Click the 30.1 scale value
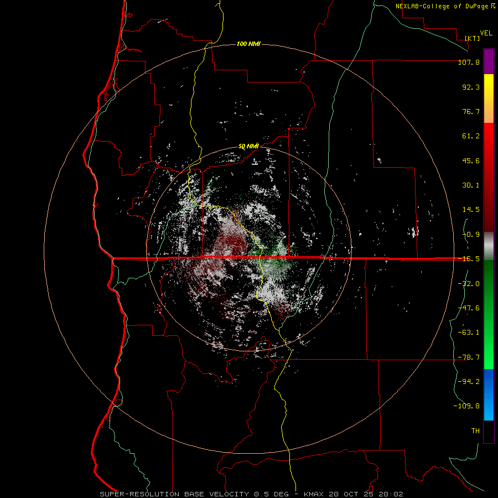Image resolution: width=498 pixels, height=498 pixels. [471, 185]
